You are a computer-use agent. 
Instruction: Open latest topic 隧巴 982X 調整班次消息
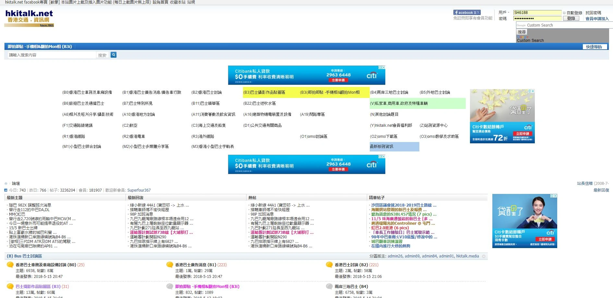point(30,205)
